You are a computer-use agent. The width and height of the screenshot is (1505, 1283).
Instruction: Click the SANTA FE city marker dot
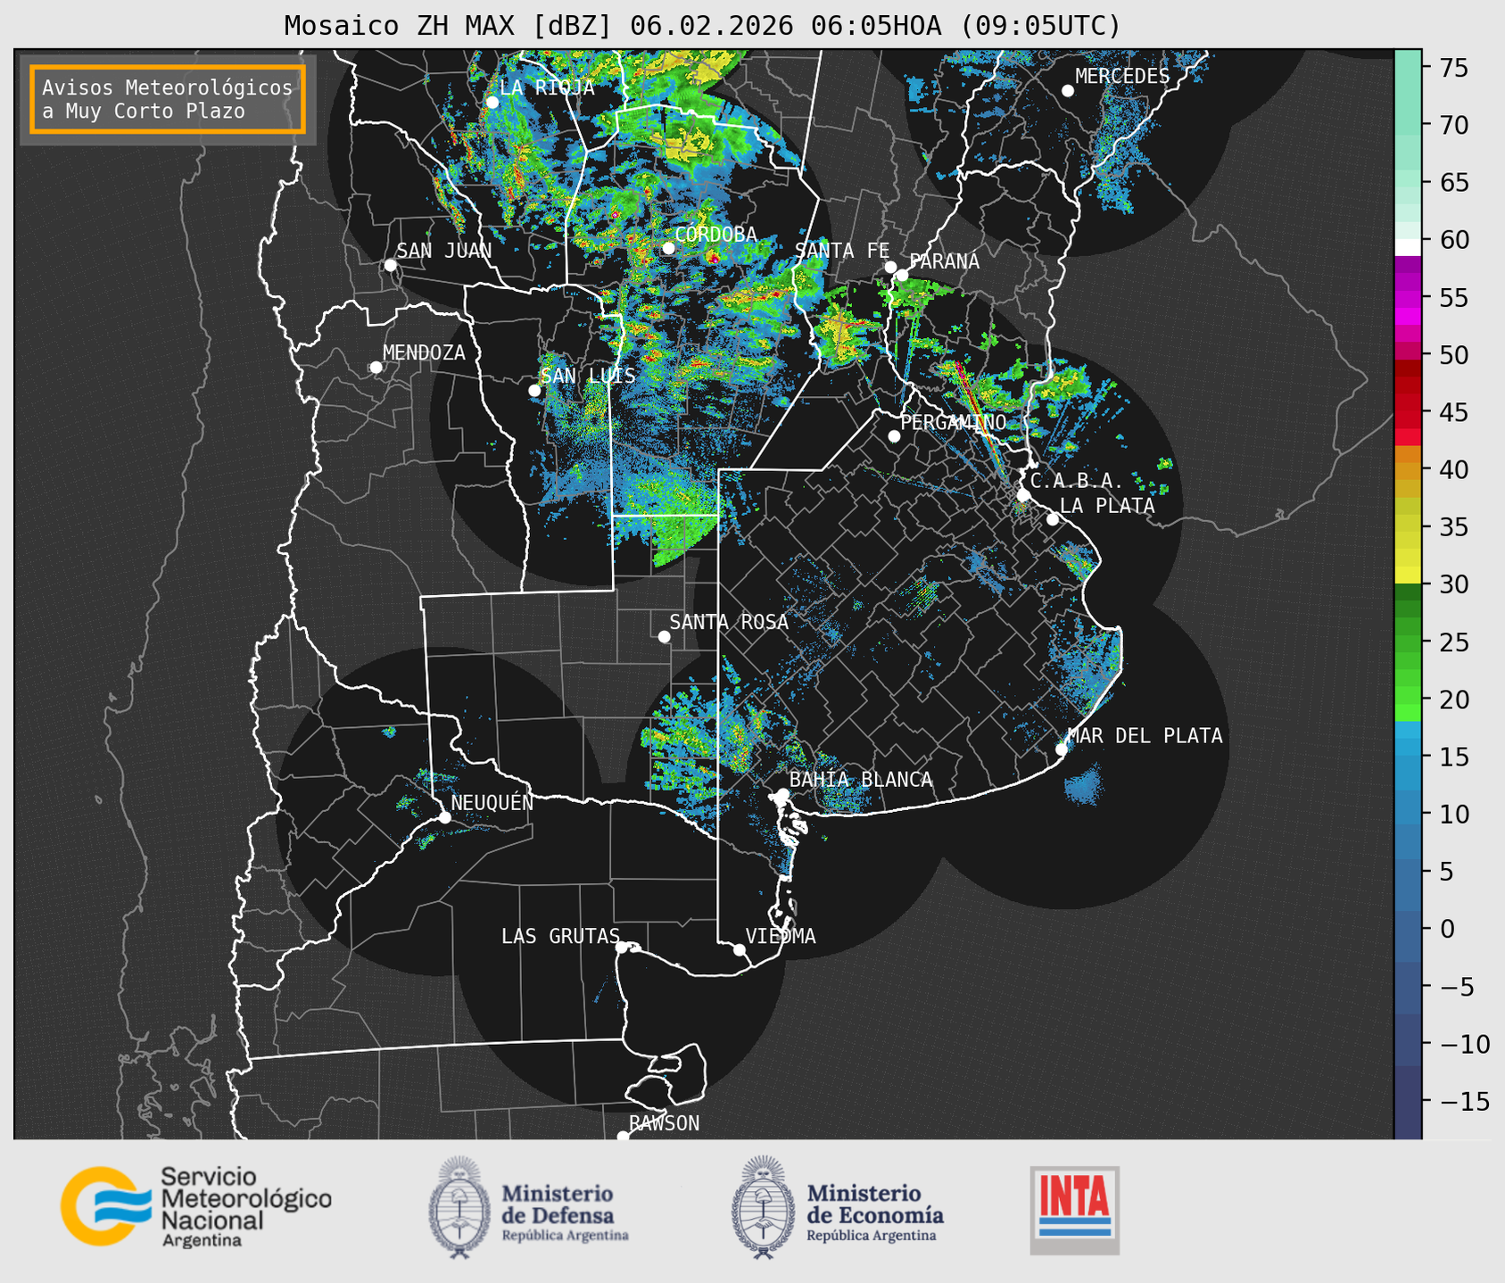click(890, 267)
